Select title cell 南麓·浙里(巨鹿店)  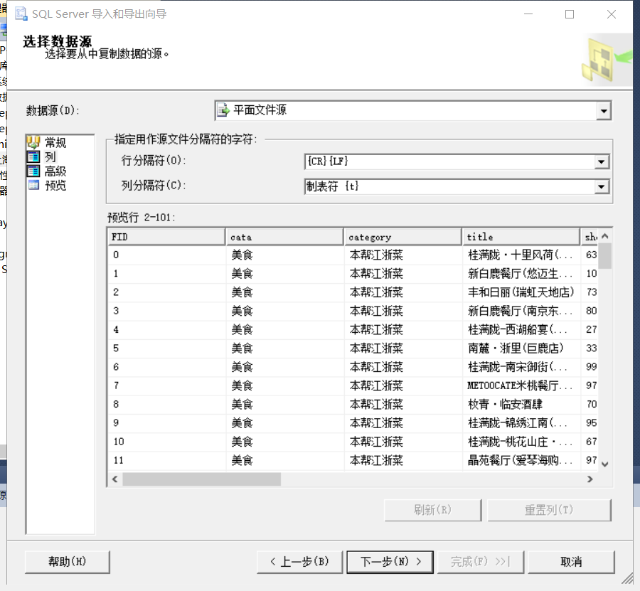(x=521, y=348)
